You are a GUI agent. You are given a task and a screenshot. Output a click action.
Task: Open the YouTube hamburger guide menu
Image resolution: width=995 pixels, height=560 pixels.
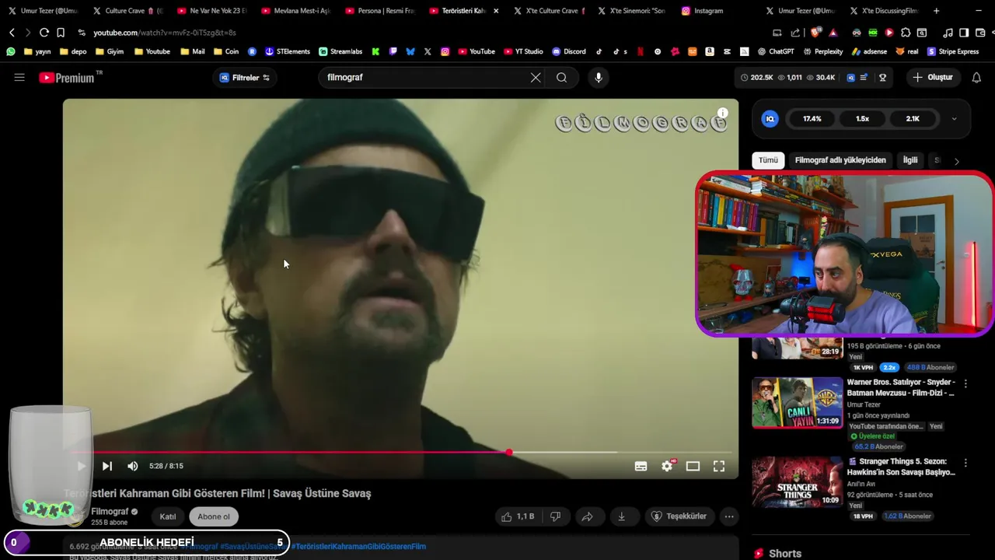pos(19,78)
